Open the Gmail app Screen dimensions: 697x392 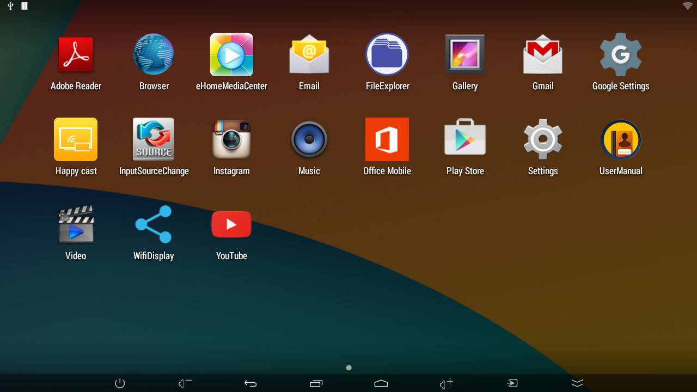pyautogui.click(x=542, y=55)
